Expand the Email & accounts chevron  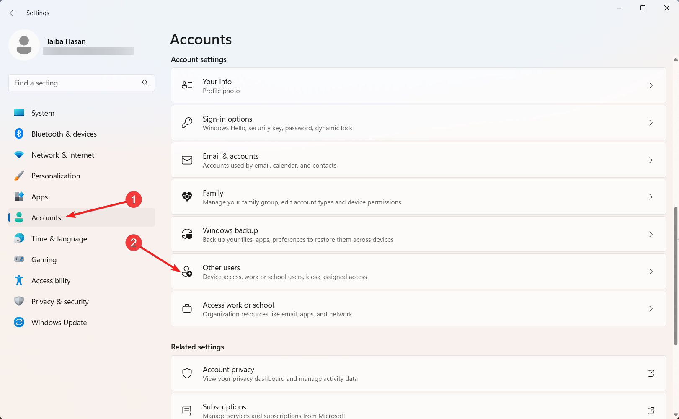[651, 160]
